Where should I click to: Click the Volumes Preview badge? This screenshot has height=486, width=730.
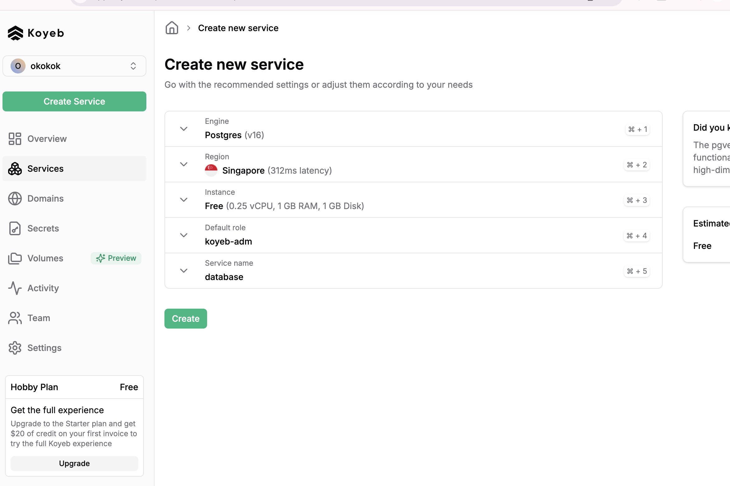pyautogui.click(x=116, y=258)
